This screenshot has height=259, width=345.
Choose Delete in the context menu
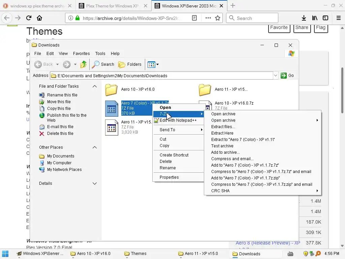tap(179, 162)
